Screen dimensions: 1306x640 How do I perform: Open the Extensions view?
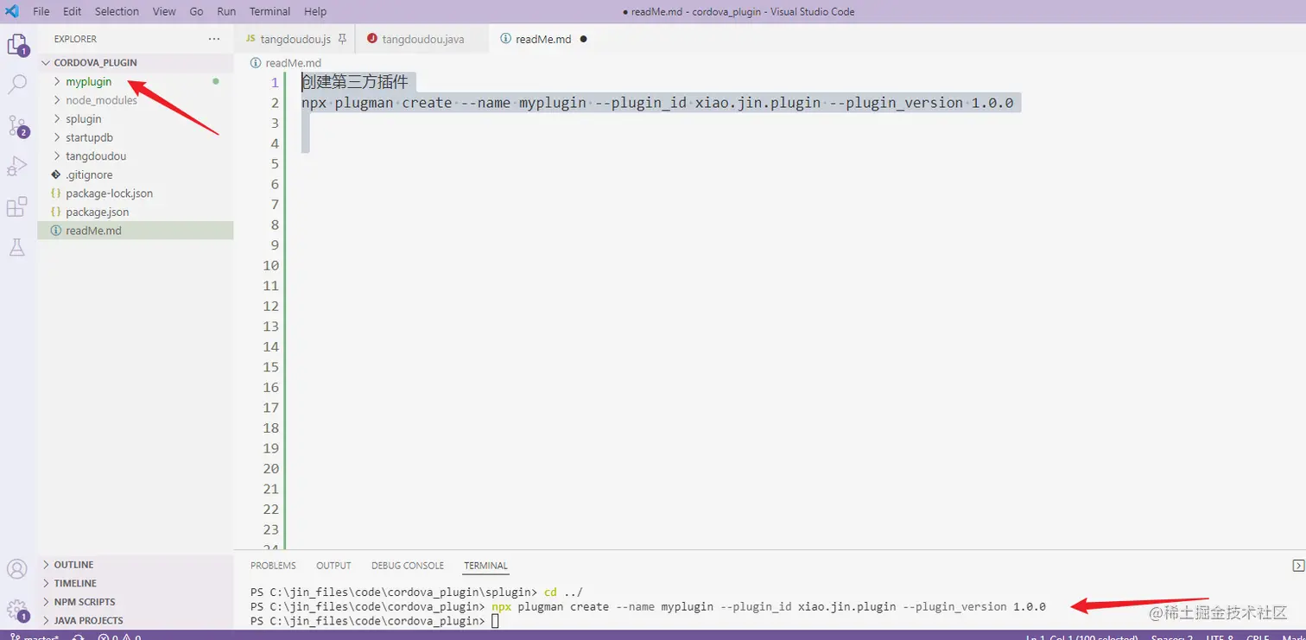(x=17, y=207)
